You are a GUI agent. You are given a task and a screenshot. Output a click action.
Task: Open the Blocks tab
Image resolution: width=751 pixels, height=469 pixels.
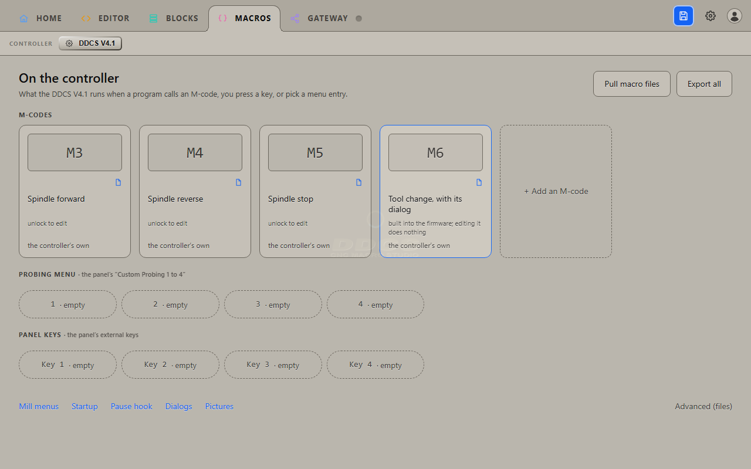(x=174, y=18)
